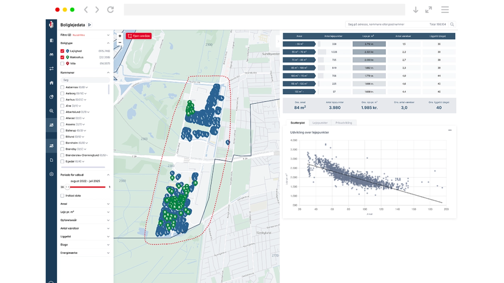Open the three-dot menu on the chart
Screen dimensions: 504x283
tap(450, 130)
